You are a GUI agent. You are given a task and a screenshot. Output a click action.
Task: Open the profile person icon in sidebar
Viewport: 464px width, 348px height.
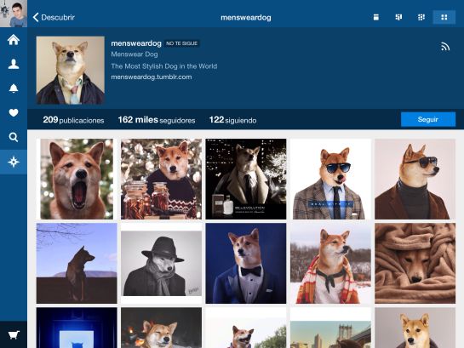14,64
